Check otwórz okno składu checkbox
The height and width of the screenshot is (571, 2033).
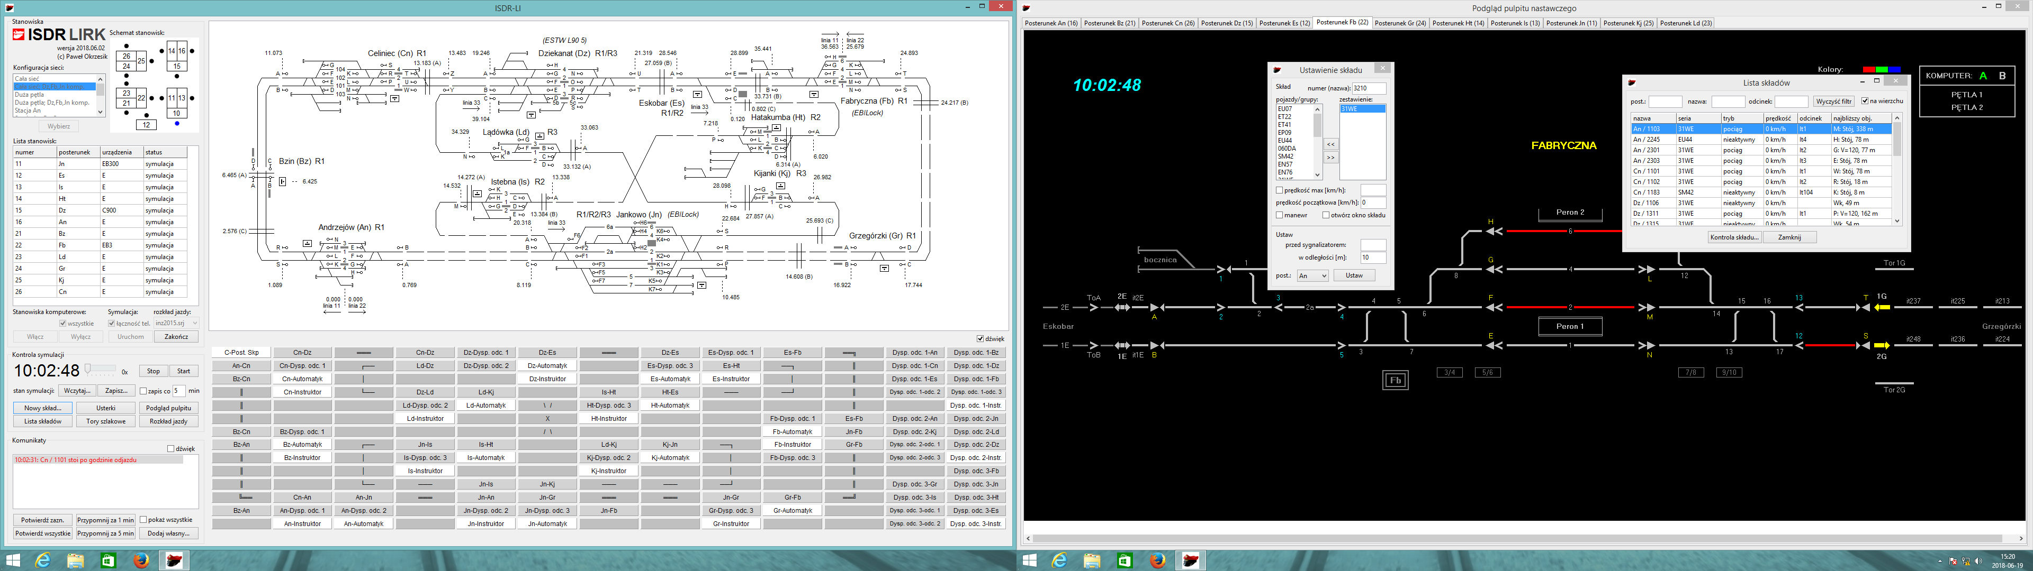[x=1326, y=215]
